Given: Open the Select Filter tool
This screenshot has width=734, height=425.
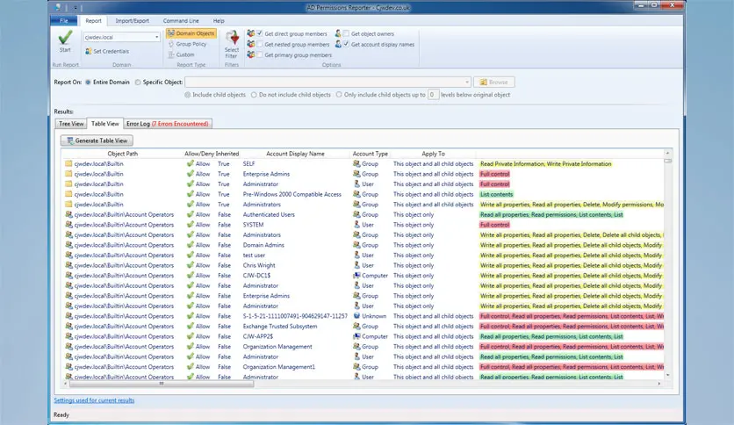Looking at the screenshot, I should (x=232, y=45).
